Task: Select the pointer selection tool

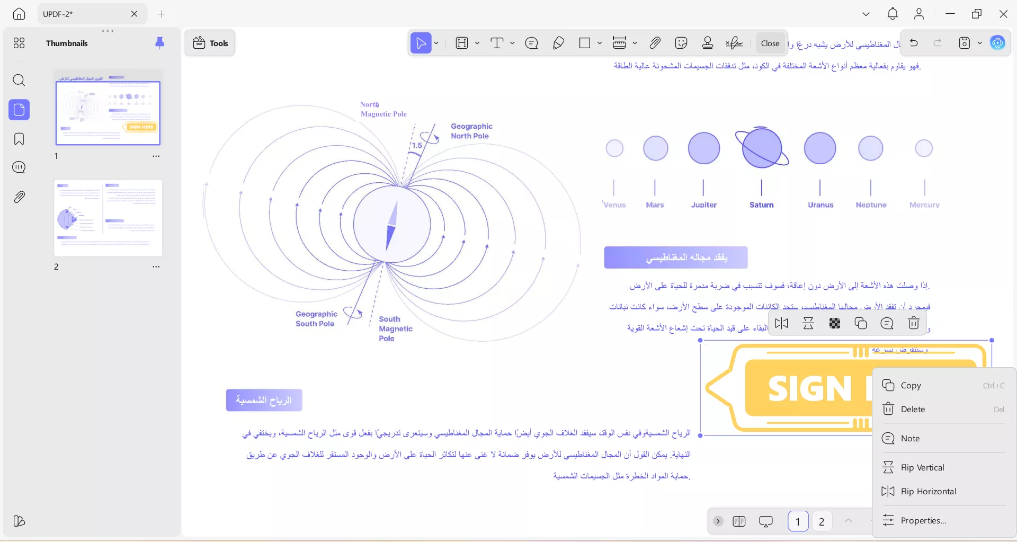Action: [421, 43]
